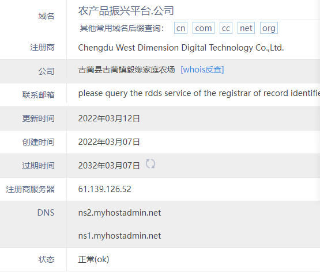This screenshot has height=272, width=320.
Task: Click the expiry date 2032年03月07日
Action: 109,166
